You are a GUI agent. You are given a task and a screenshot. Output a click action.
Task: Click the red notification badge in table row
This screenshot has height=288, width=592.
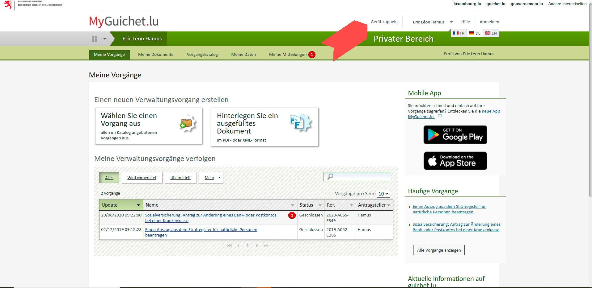pos(292,216)
